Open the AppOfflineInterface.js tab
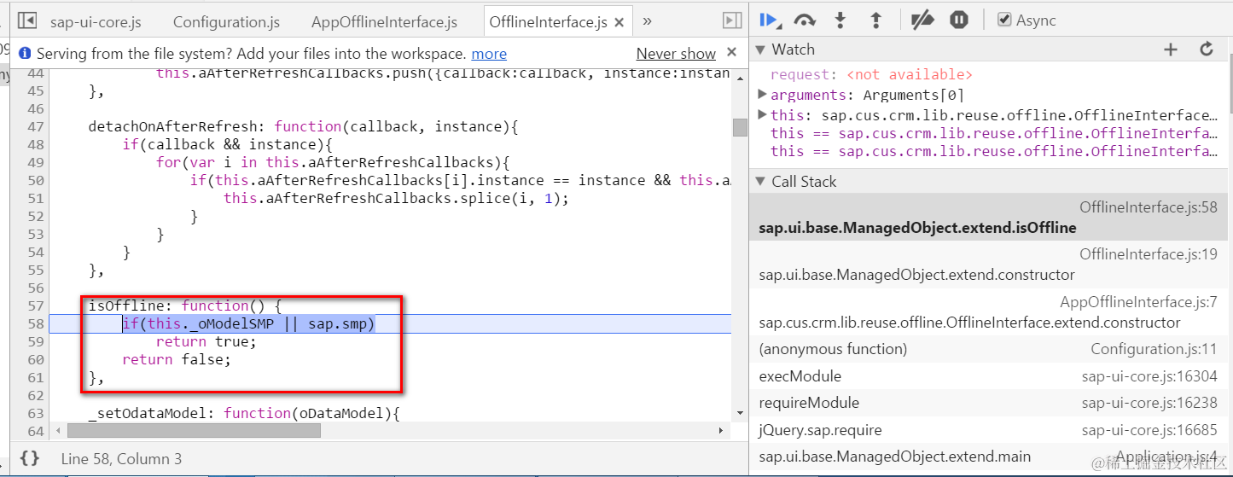 pos(384,22)
